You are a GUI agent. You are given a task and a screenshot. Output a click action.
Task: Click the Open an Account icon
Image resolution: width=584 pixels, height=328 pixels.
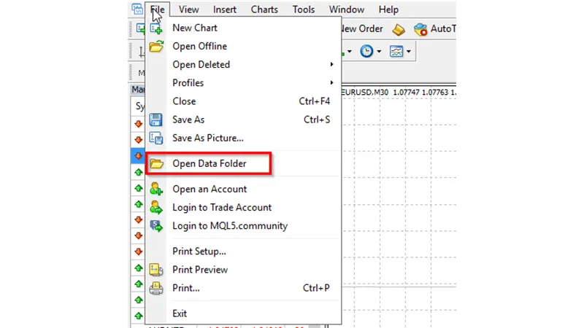(156, 189)
